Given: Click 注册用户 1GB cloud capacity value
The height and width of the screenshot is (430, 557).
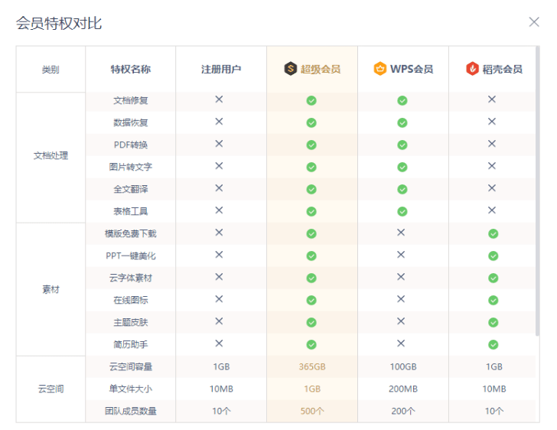Looking at the screenshot, I should 221,366.
